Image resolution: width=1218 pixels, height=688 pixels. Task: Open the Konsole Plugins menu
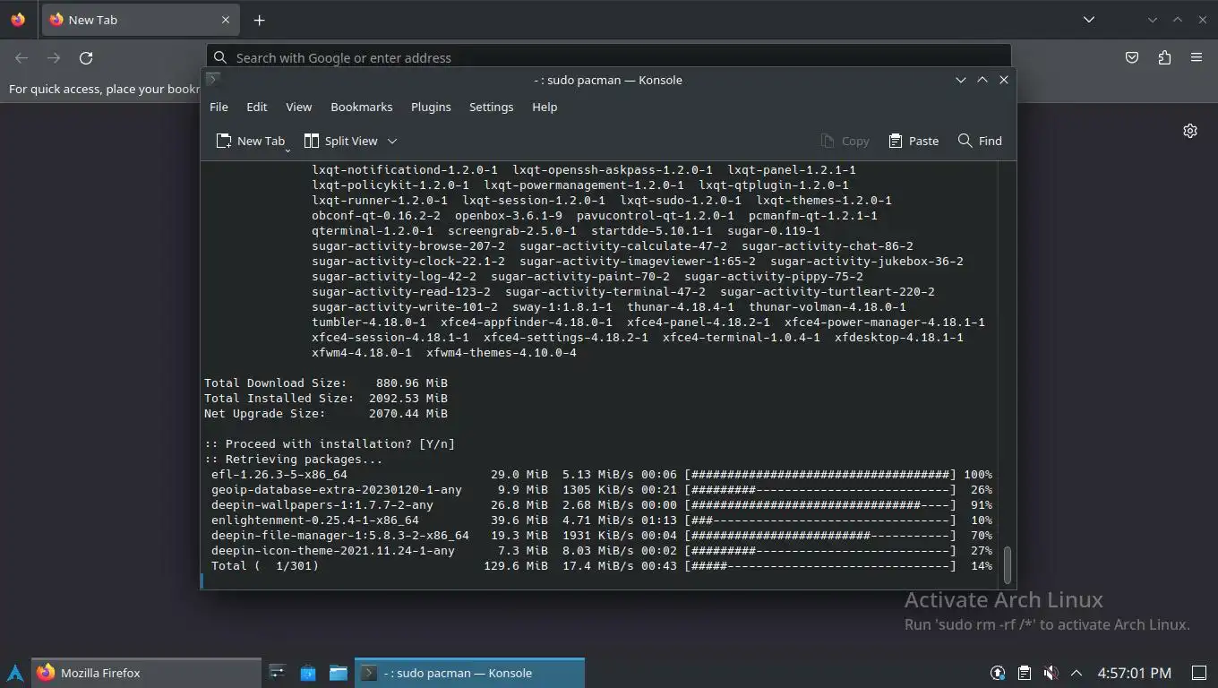(x=431, y=107)
